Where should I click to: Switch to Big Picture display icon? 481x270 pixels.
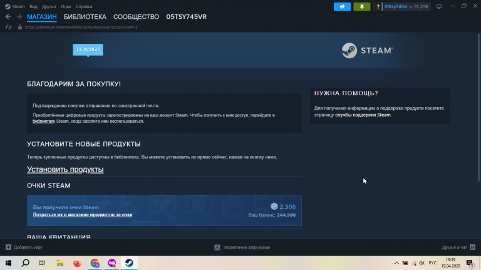tap(439, 6)
